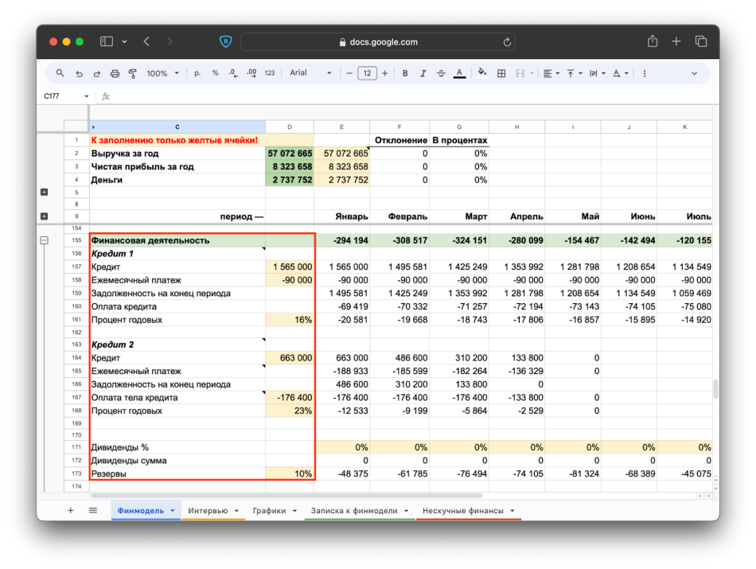
Task: Open the borders menu
Action: click(501, 73)
